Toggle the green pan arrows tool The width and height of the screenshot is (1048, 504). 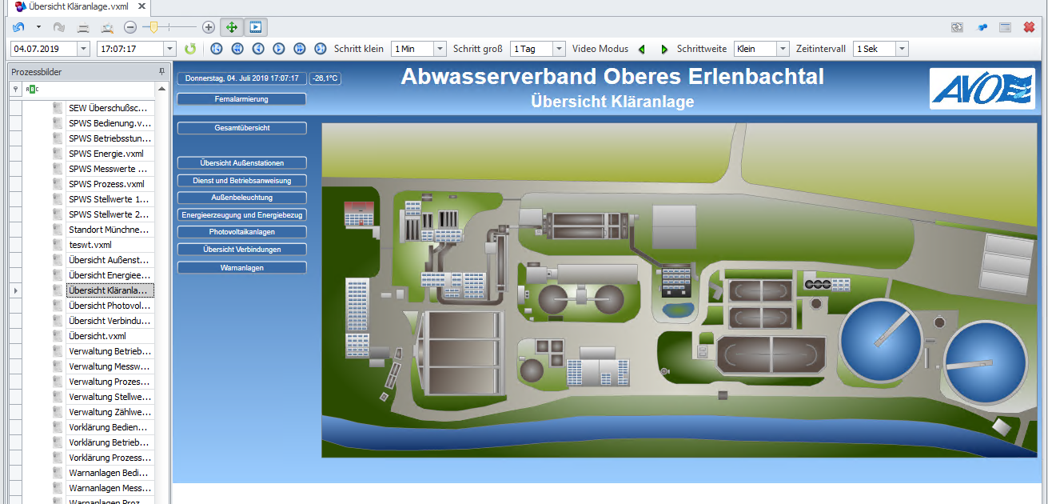pyautogui.click(x=232, y=27)
